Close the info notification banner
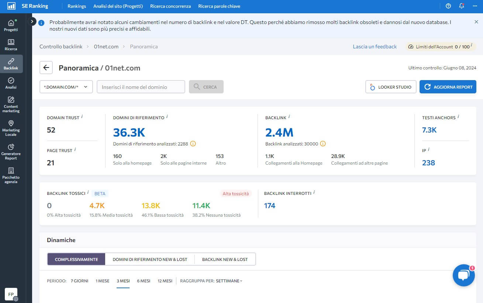The width and height of the screenshot is (483, 303). point(476,22)
